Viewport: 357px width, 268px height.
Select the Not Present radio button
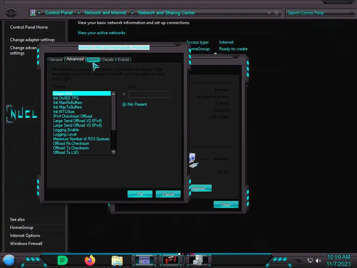(x=124, y=104)
